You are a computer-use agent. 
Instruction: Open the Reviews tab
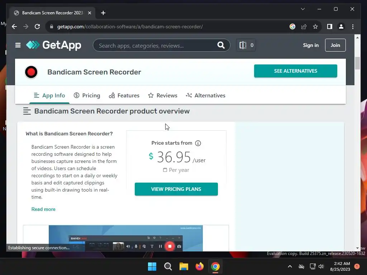(x=163, y=95)
